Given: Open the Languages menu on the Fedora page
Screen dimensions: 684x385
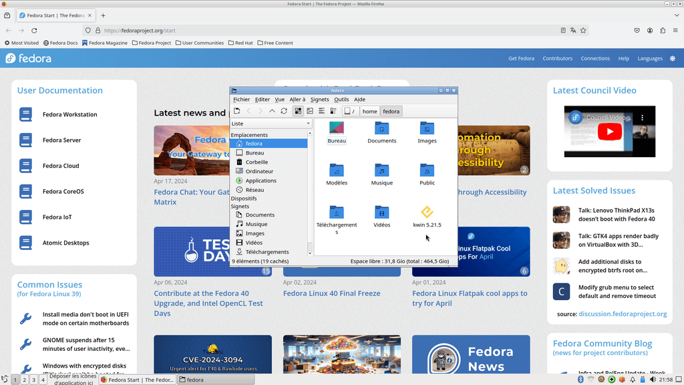Looking at the screenshot, I should (x=649, y=59).
